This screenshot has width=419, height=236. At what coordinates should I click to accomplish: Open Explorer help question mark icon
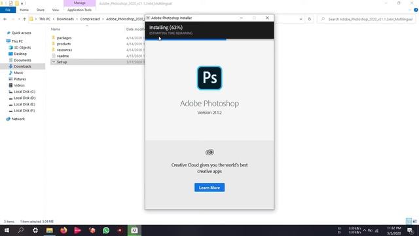(x=416, y=10)
